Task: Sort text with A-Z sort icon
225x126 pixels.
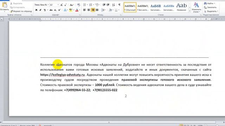Action: point(114,5)
